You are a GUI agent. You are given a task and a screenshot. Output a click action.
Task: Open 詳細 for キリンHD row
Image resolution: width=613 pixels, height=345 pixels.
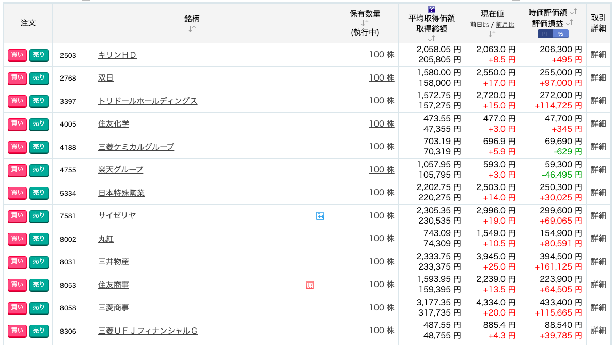coord(599,55)
